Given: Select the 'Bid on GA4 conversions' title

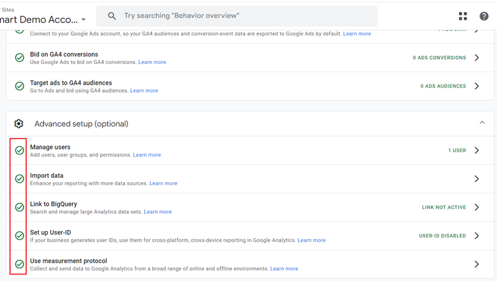Looking at the screenshot, I should (64, 55).
